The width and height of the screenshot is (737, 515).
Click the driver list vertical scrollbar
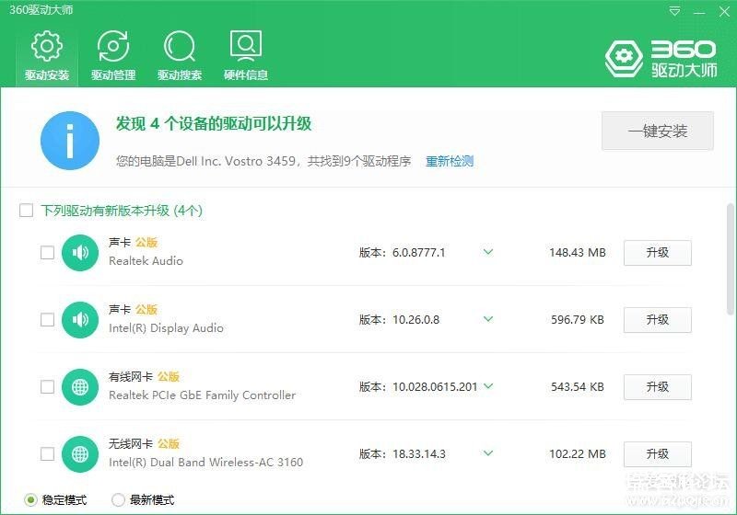point(730,259)
